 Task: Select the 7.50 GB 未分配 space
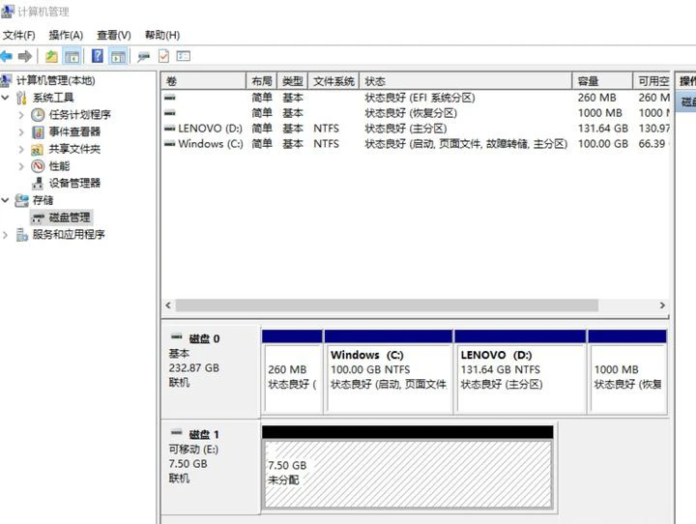tap(408, 468)
